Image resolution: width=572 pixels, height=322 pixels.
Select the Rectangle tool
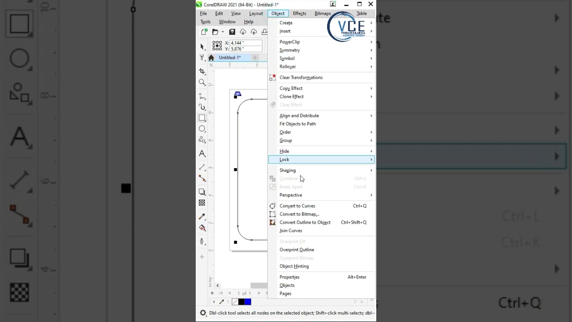click(x=202, y=118)
